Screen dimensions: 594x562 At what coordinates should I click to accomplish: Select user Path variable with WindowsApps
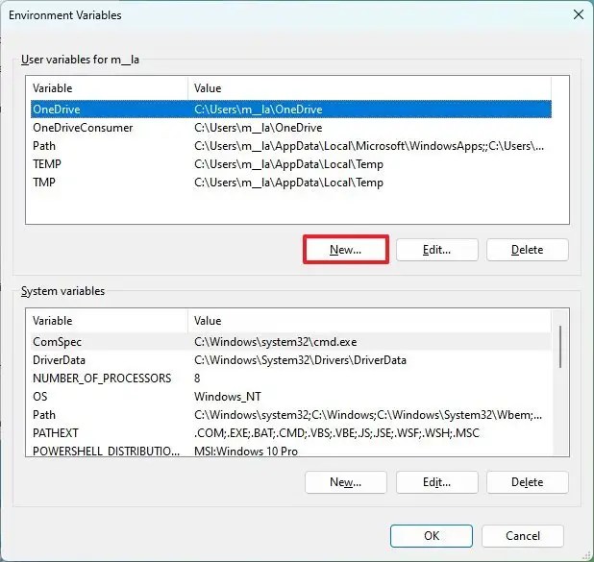click(291, 146)
